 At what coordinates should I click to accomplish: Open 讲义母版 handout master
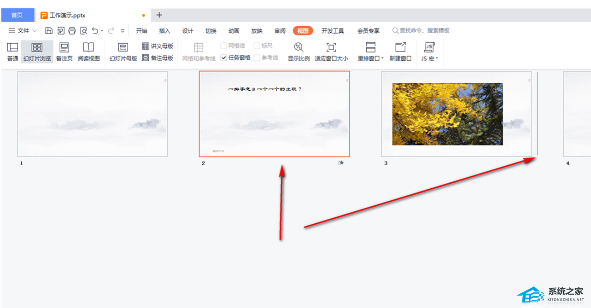158,46
